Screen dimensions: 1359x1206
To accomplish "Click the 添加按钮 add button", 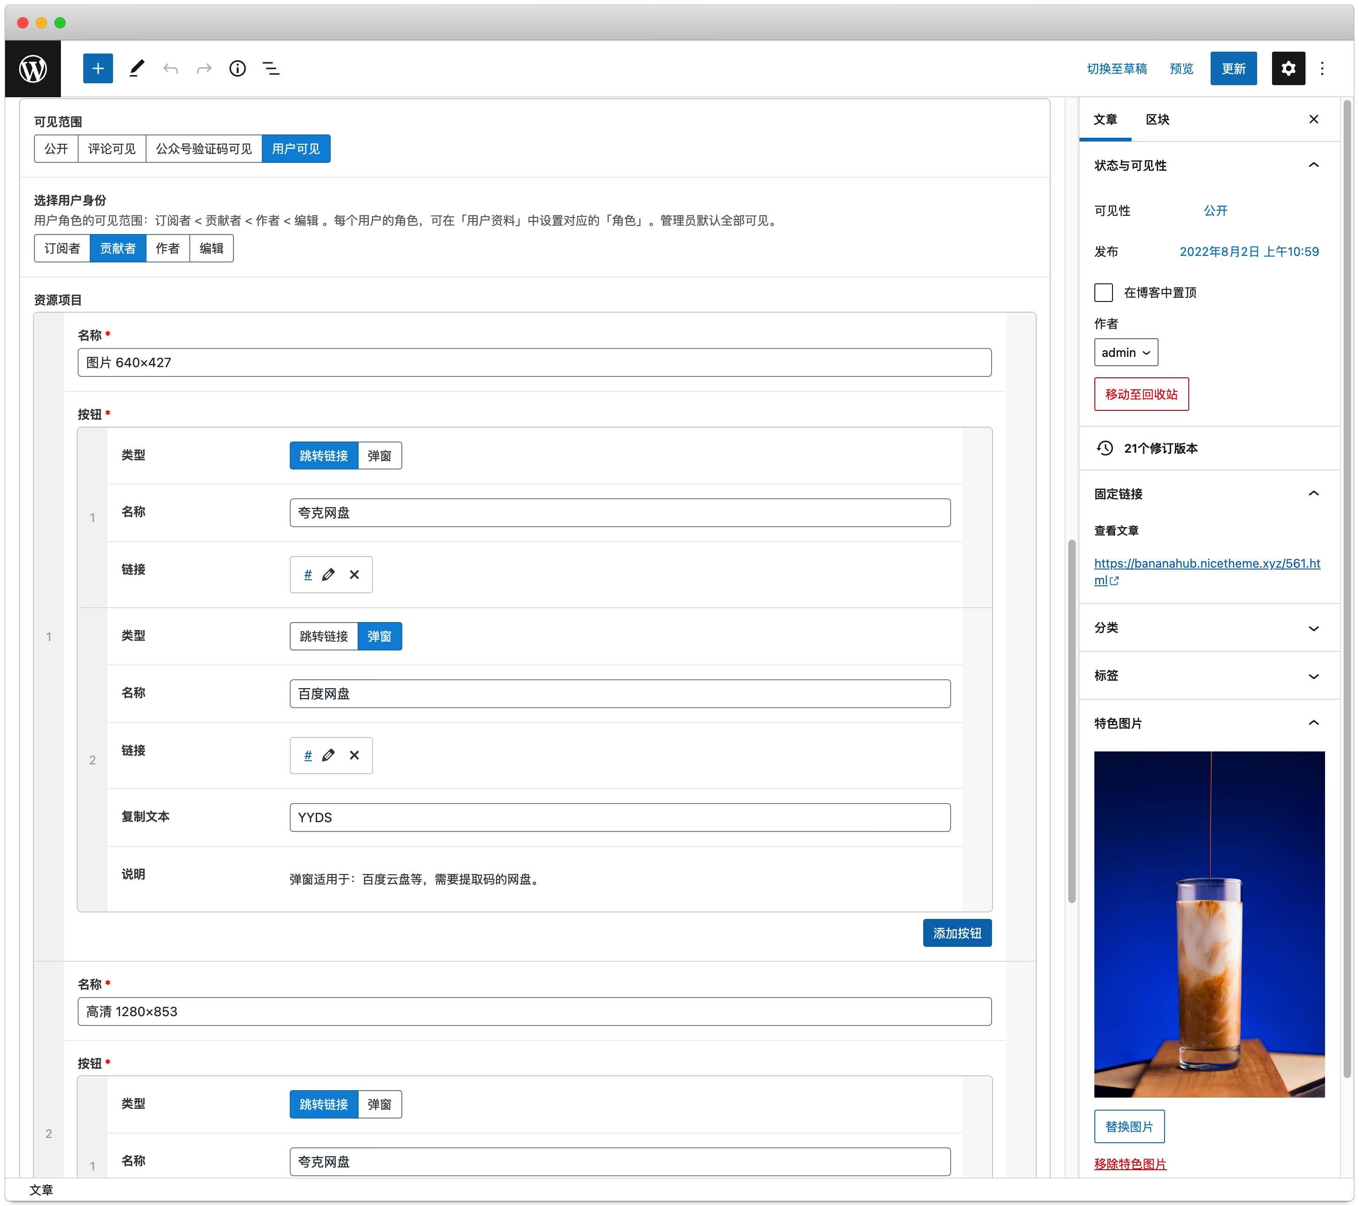I will coord(957,934).
